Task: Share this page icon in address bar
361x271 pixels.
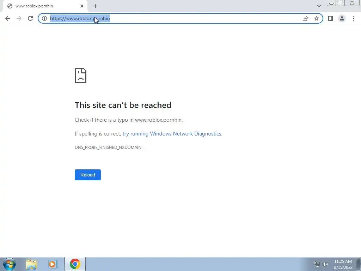Action: tap(305, 18)
